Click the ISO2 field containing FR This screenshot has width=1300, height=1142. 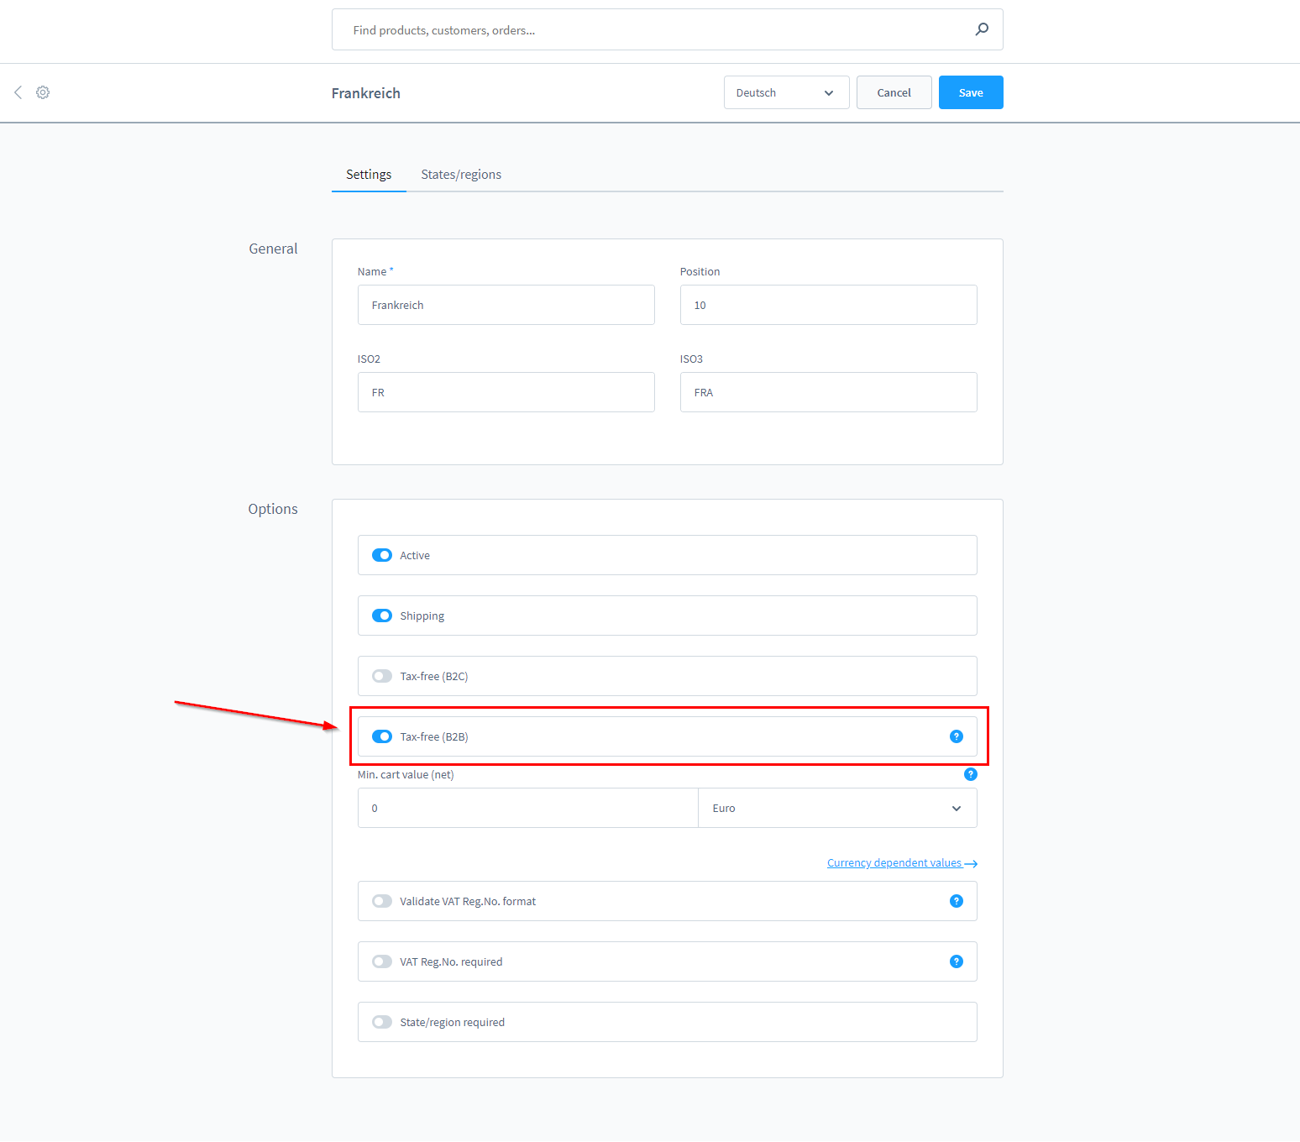506,392
